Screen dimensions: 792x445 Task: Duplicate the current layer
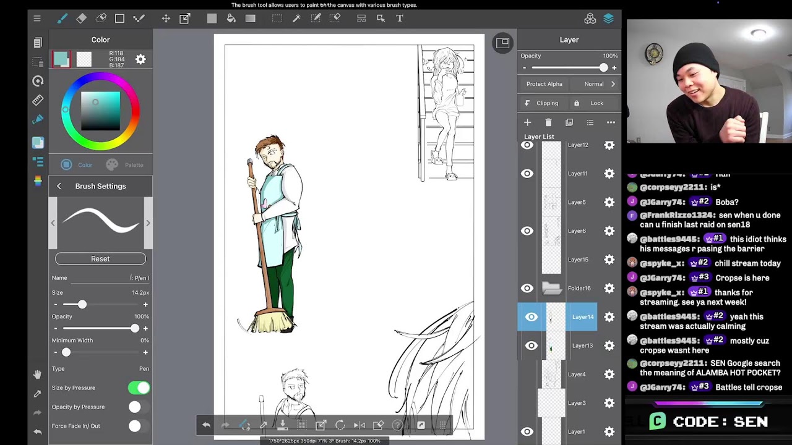tap(569, 122)
